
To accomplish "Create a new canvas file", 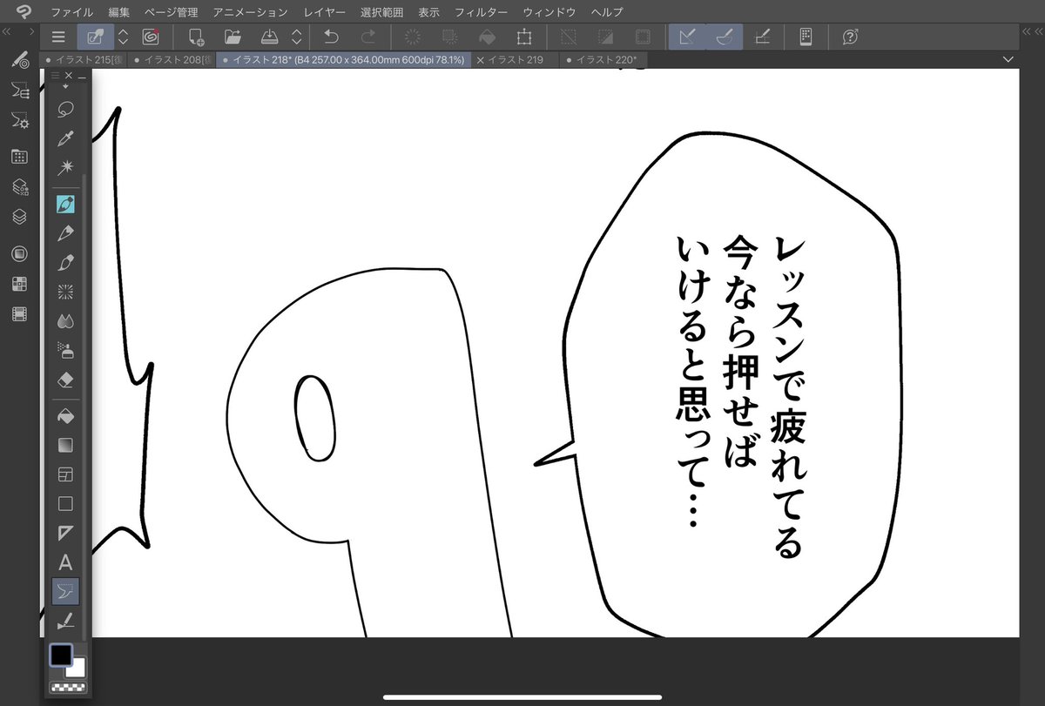I will click(x=196, y=37).
